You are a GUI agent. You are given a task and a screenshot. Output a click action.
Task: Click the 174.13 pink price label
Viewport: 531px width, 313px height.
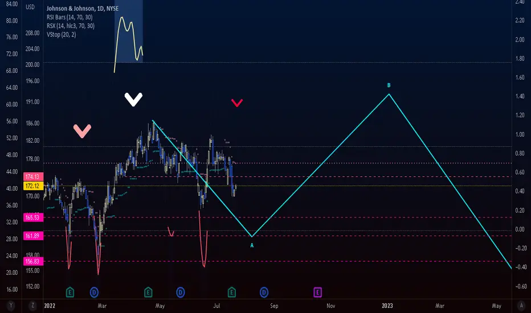point(33,176)
